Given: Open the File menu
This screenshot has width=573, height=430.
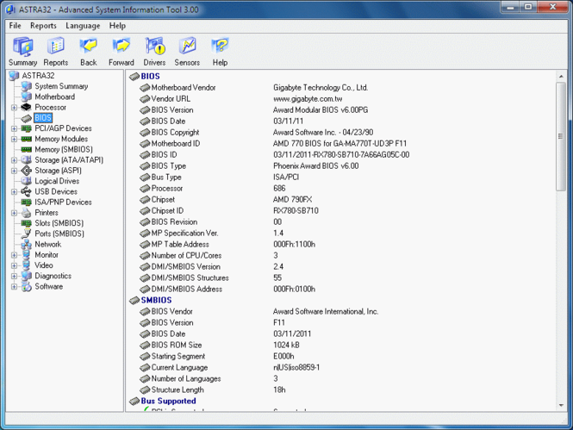Looking at the screenshot, I should tap(15, 26).
